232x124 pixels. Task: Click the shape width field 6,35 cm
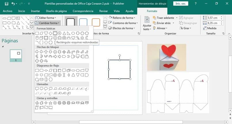pos(214,23)
